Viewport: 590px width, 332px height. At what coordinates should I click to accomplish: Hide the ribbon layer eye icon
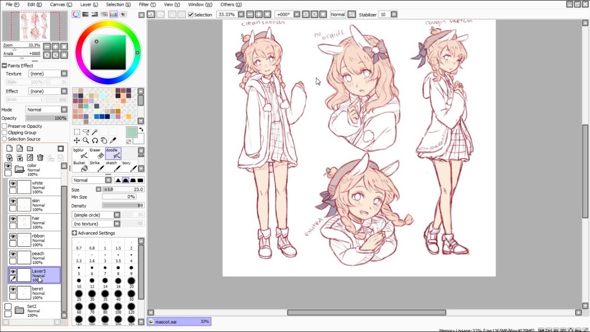13,236
